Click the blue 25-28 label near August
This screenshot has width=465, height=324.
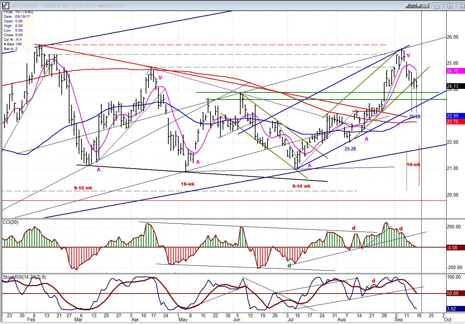350,149
